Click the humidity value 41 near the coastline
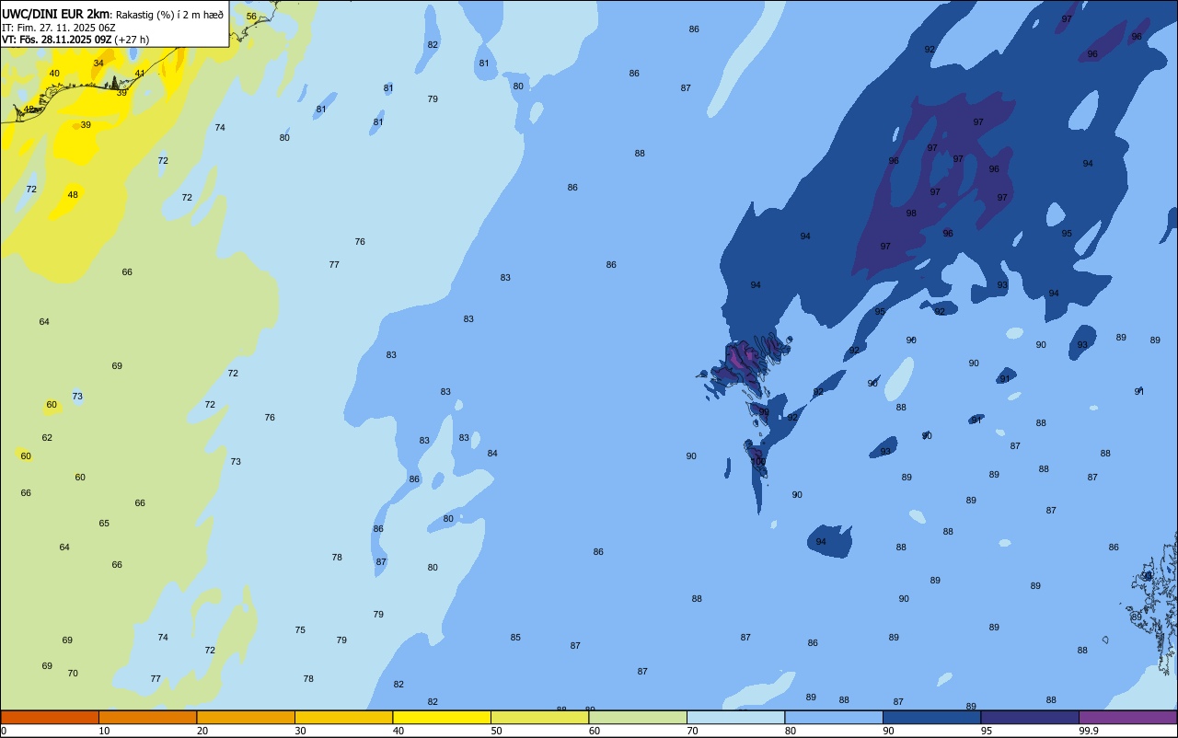This screenshot has width=1178, height=738. click(140, 74)
